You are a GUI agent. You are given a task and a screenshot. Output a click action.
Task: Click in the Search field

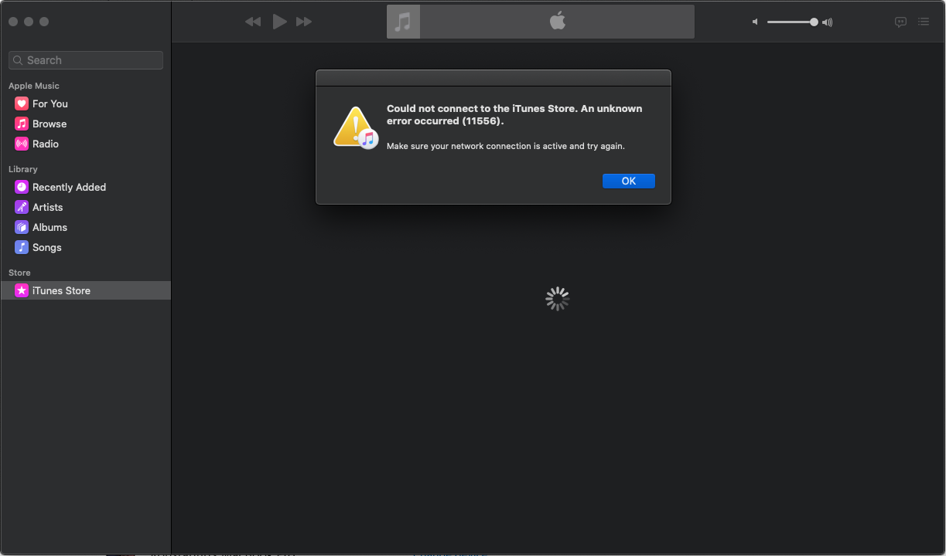[86, 60]
